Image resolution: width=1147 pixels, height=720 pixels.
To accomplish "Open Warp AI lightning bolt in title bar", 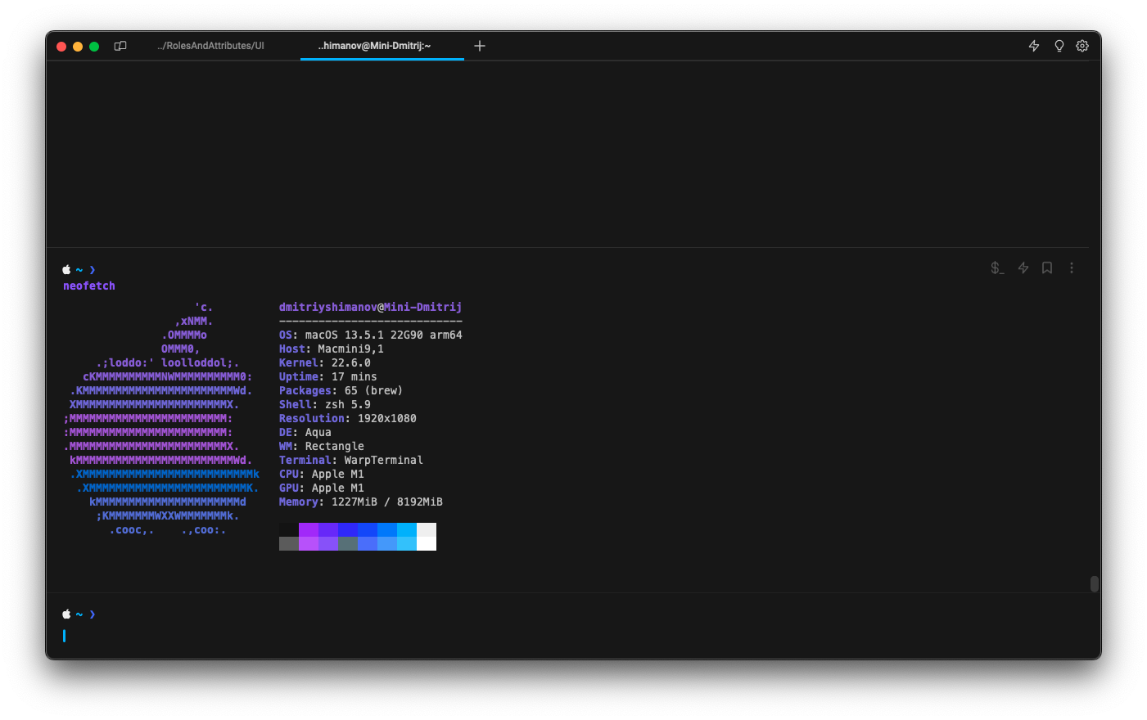I will tap(1034, 46).
